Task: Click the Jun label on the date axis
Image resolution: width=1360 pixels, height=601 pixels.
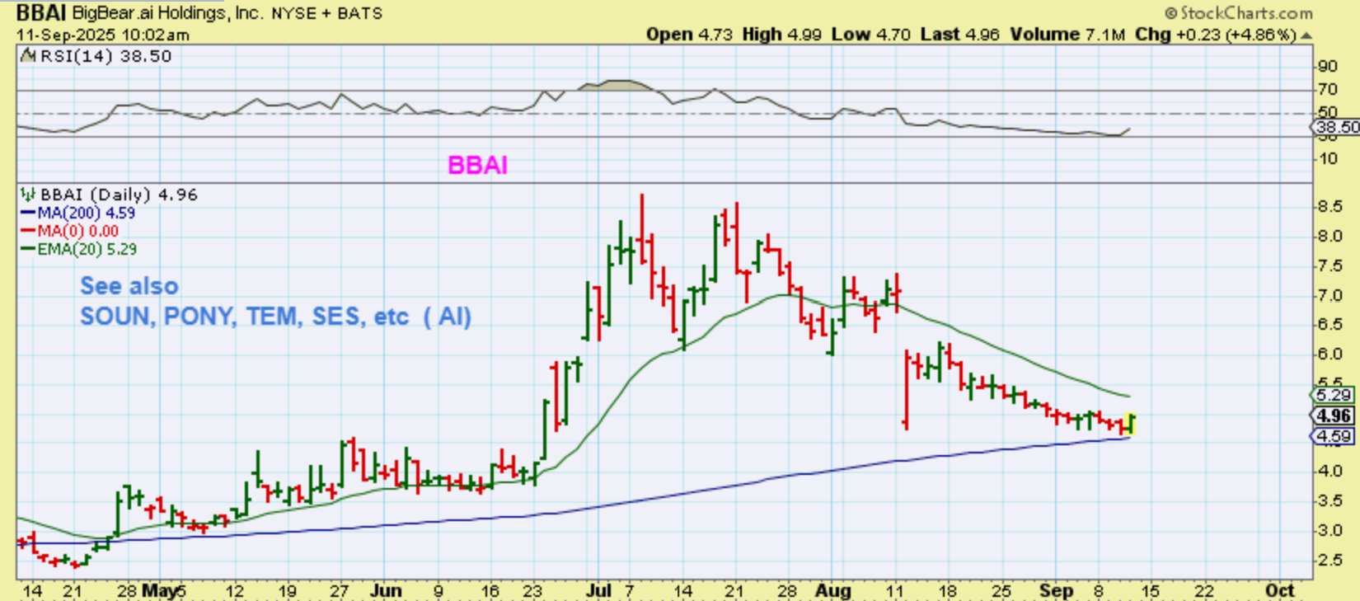Action: 386,591
